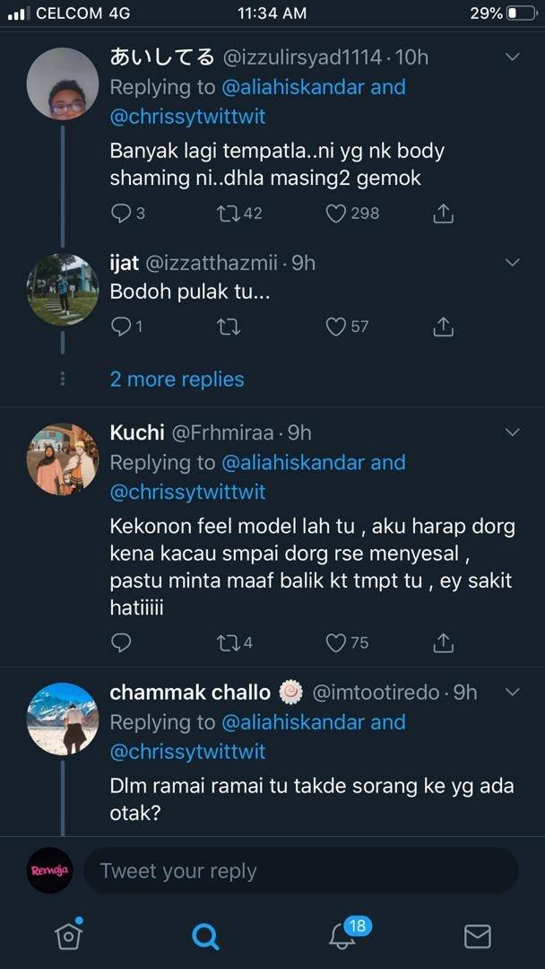This screenshot has height=969, width=545.
Task: Retweet ijat's 'Bodoh pulak tu' tweet
Action: [x=229, y=327]
